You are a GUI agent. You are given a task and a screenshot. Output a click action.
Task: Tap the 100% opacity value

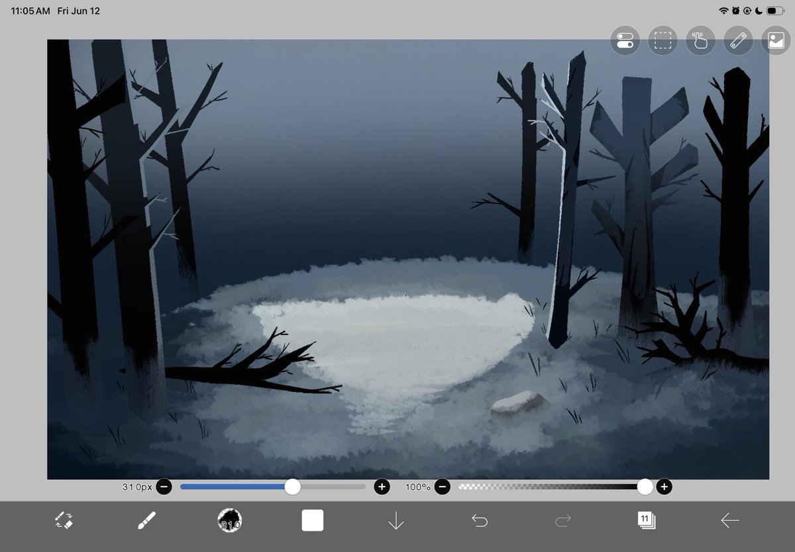tap(418, 487)
